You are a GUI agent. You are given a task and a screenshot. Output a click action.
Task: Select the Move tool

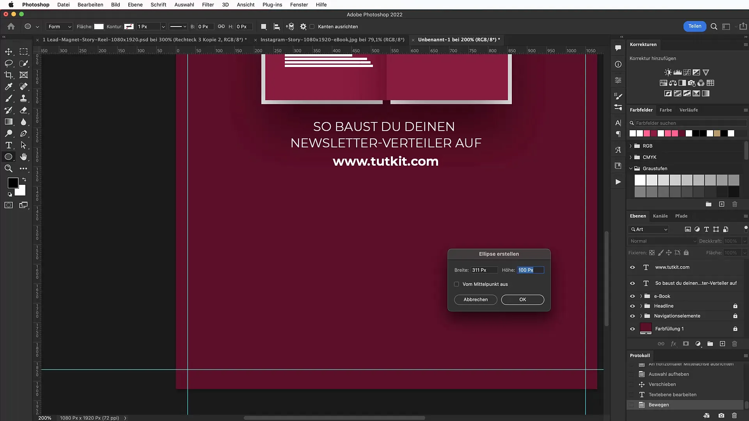pos(9,51)
